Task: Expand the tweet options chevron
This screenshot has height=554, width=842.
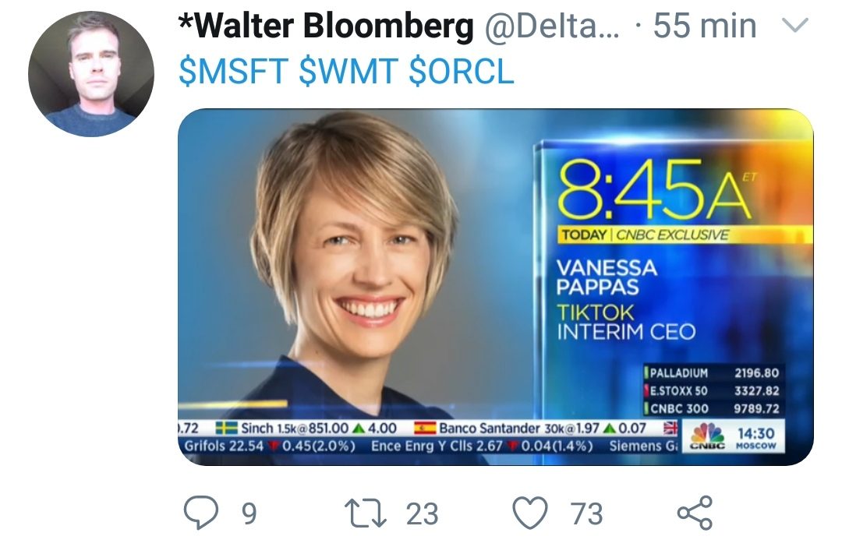Action: [794, 27]
